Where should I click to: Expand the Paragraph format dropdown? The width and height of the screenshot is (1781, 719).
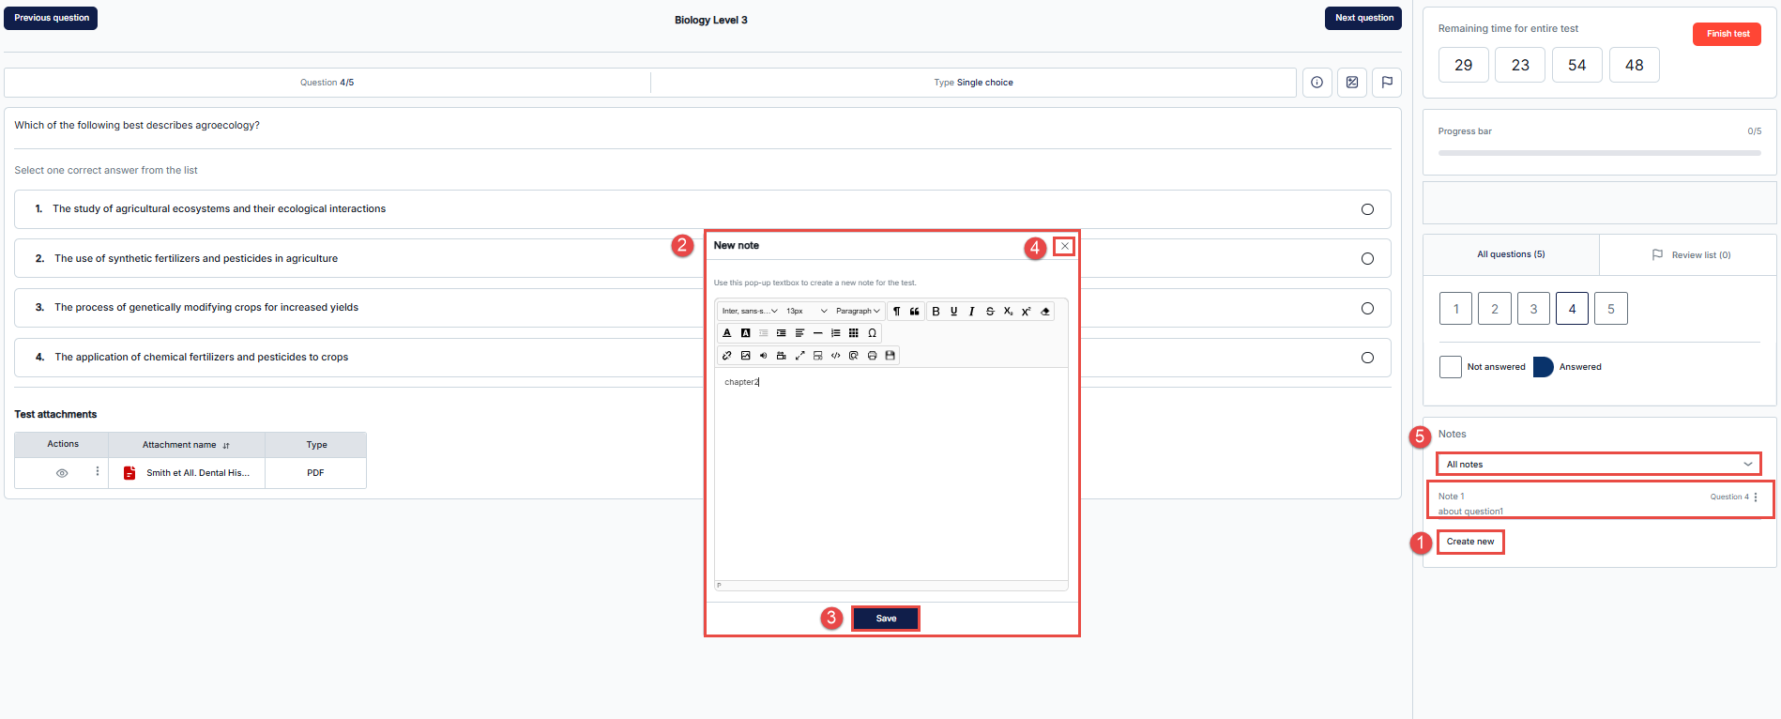[858, 311]
